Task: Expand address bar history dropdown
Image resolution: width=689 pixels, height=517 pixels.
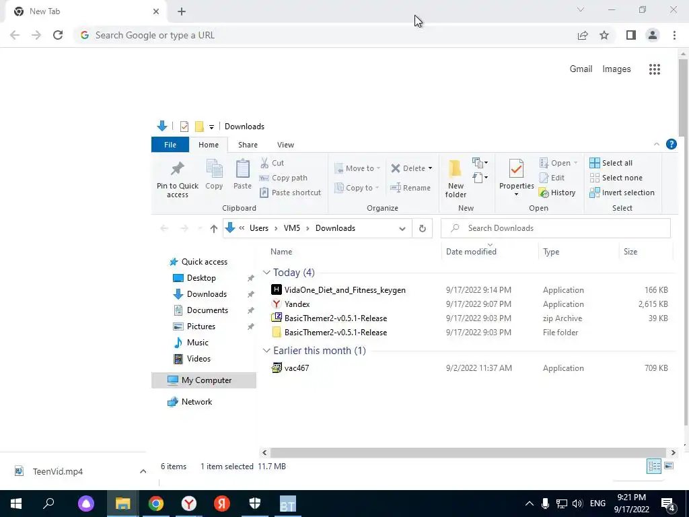Action: [402, 229]
